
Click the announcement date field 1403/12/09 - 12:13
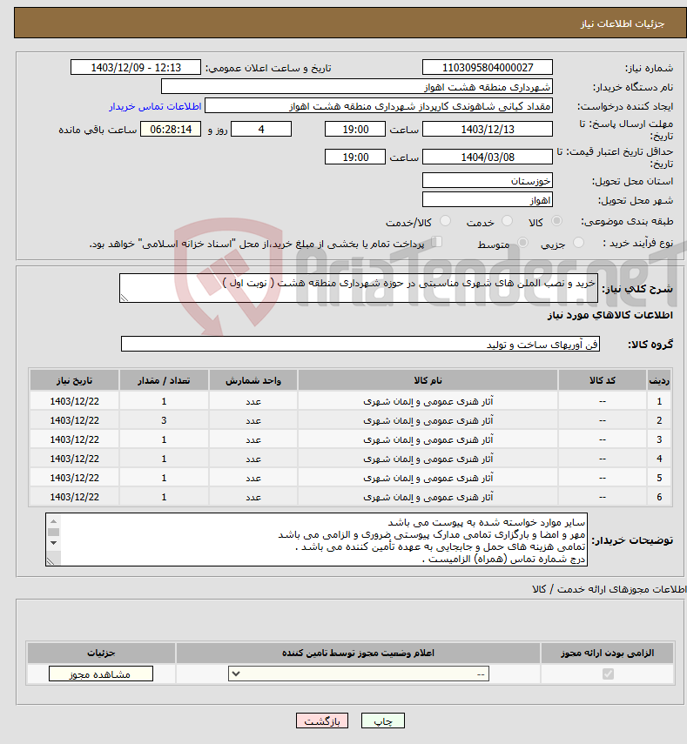(136, 67)
